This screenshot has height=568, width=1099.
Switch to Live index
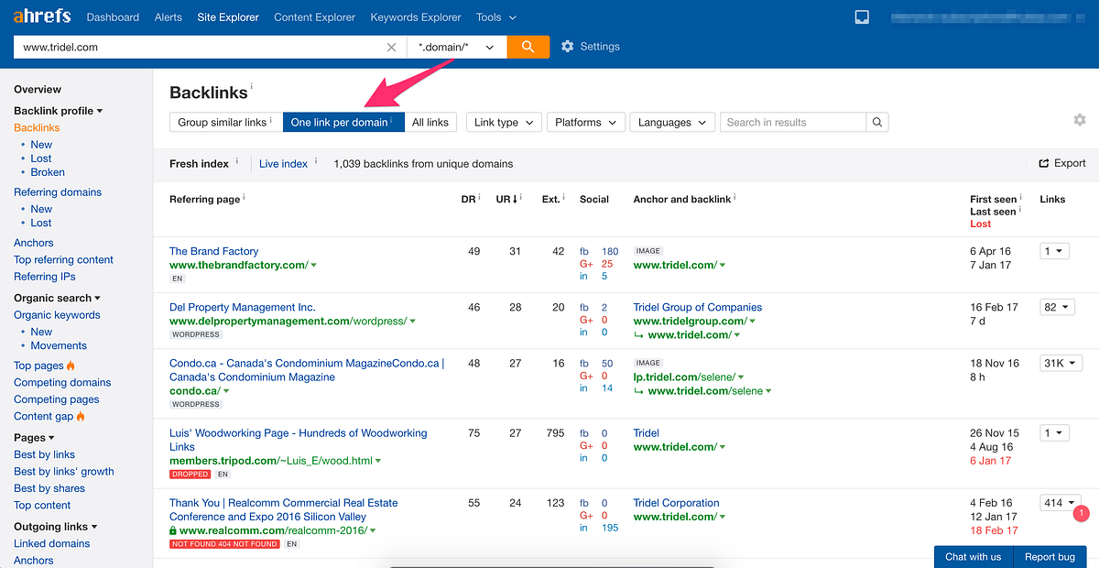(x=283, y=164)
